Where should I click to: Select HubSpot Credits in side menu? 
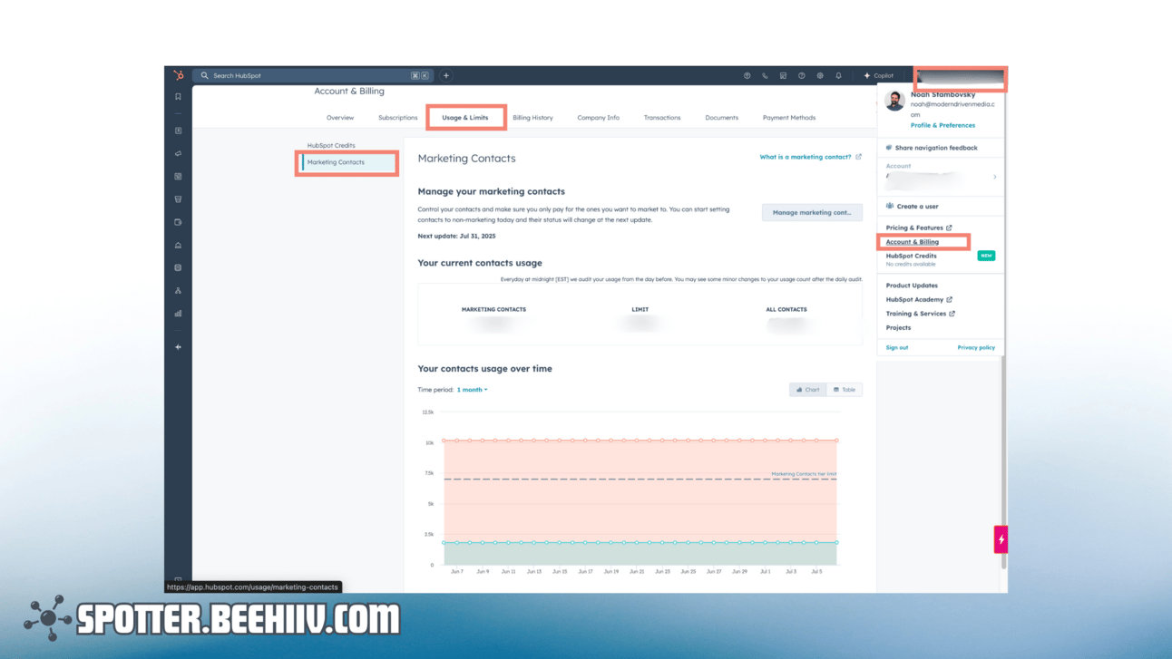(x=331, y=145)
